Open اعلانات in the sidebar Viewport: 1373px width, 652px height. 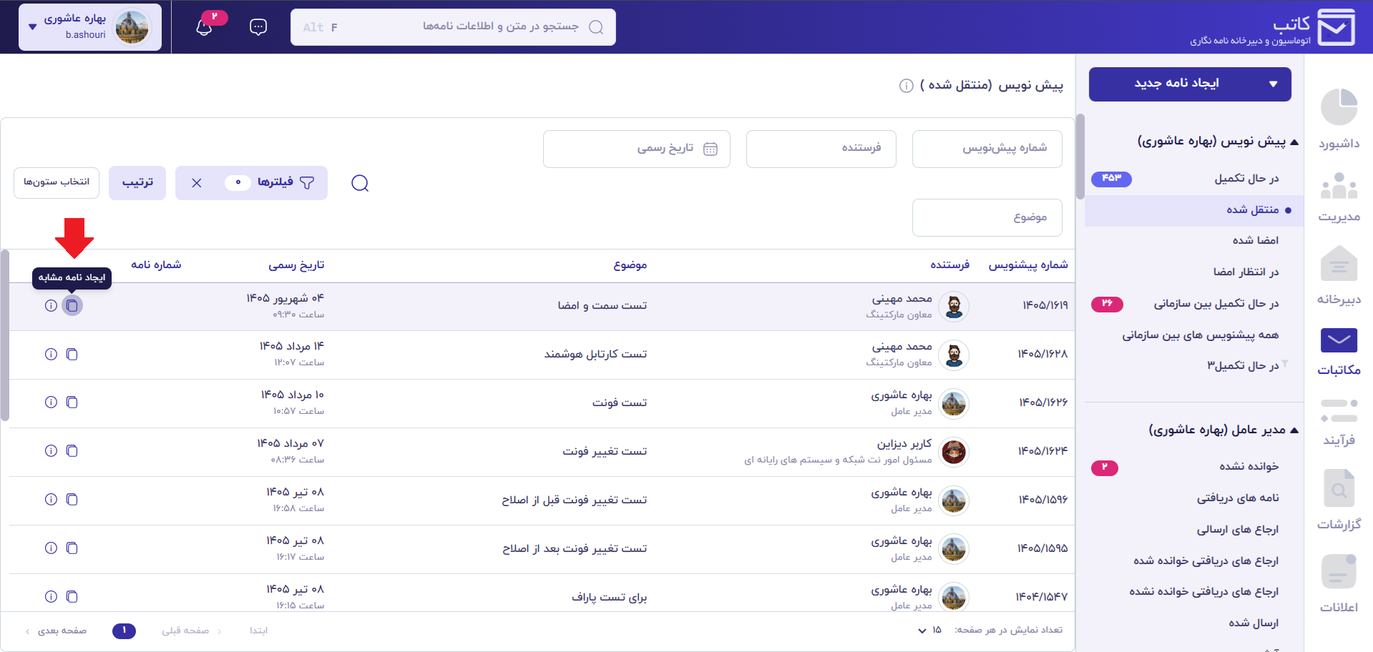coord(1339,583)
